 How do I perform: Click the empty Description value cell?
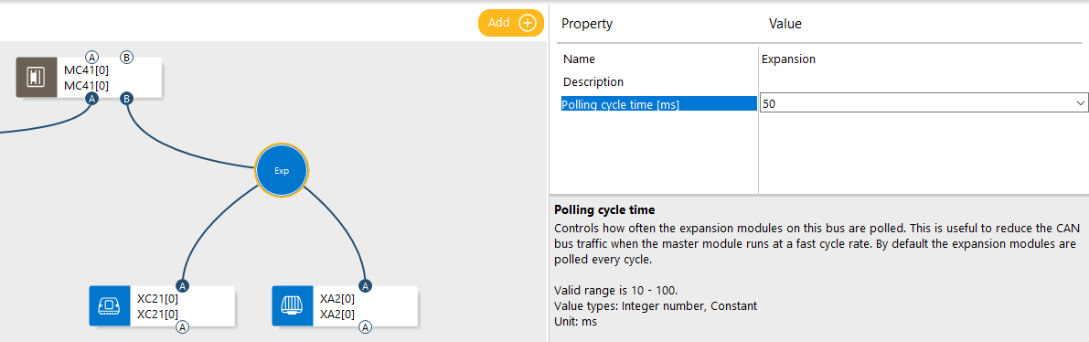924,82
